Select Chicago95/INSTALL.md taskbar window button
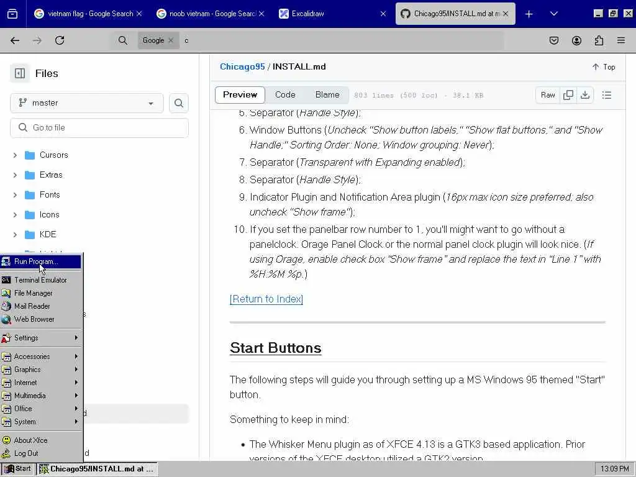Viewport: 636px width, 477px height. point(98,469)
